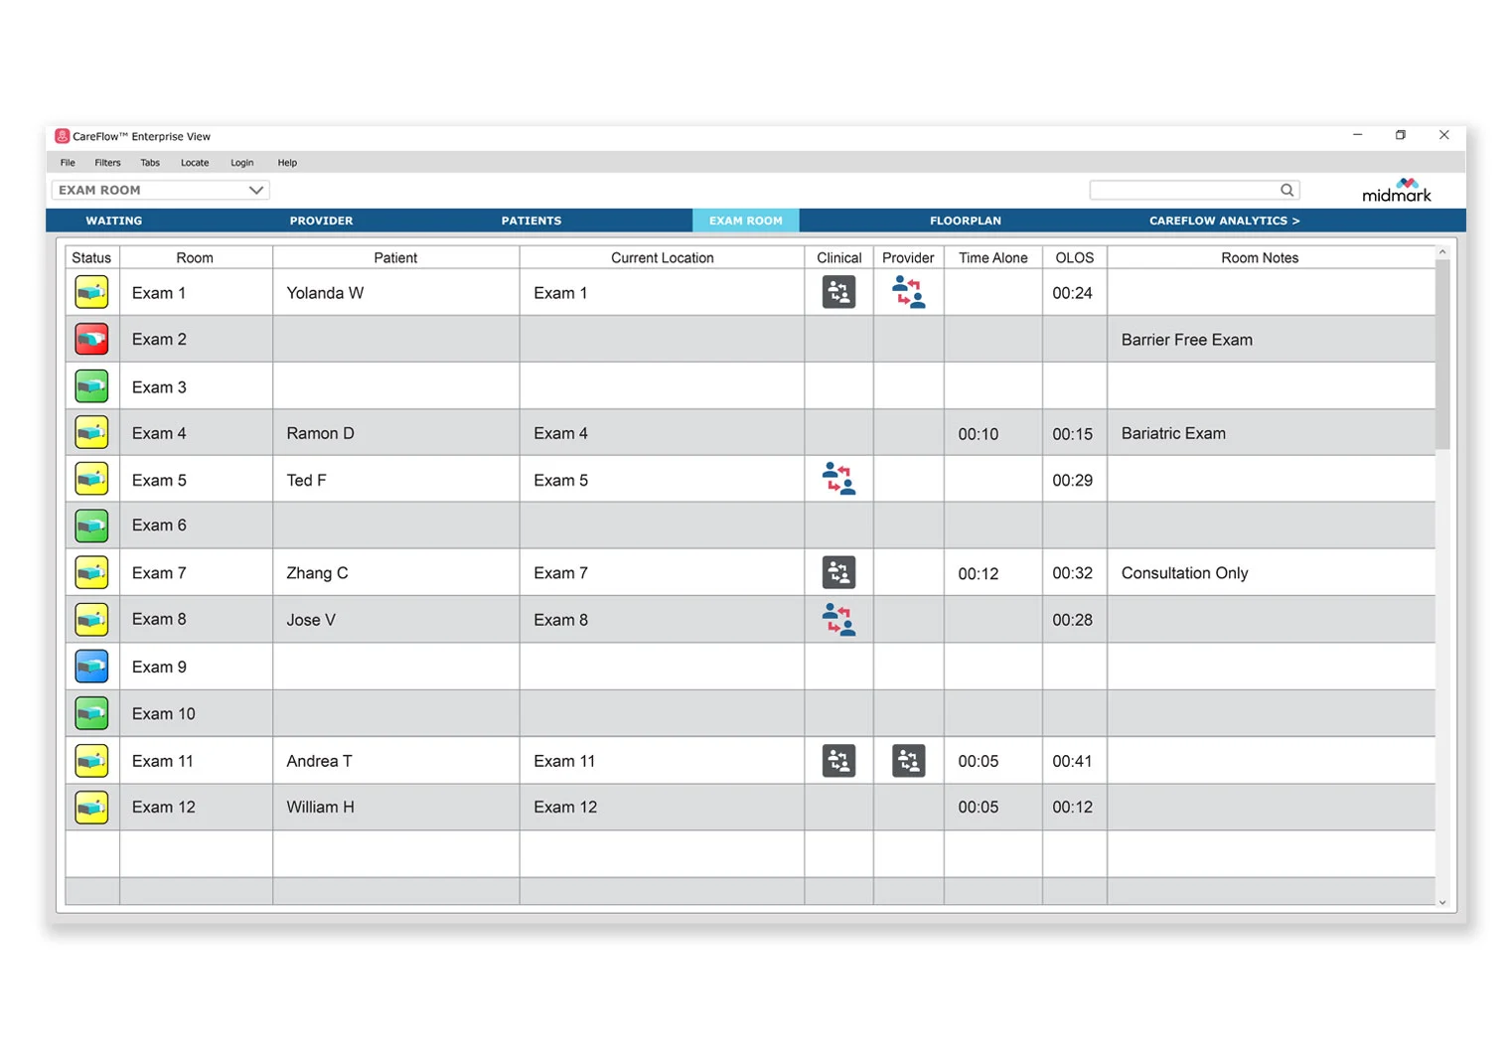The image size is (1511, 1049).
Task: Open the Clinical icon for Exam 7
Action: [838, 572]
